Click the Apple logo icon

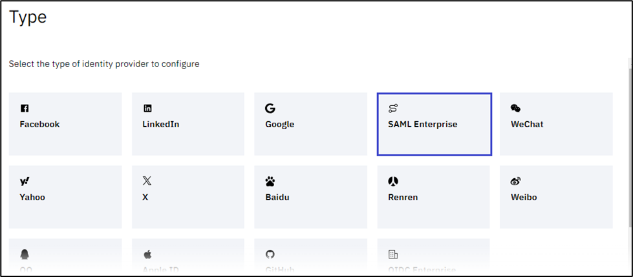click(147, 254)
